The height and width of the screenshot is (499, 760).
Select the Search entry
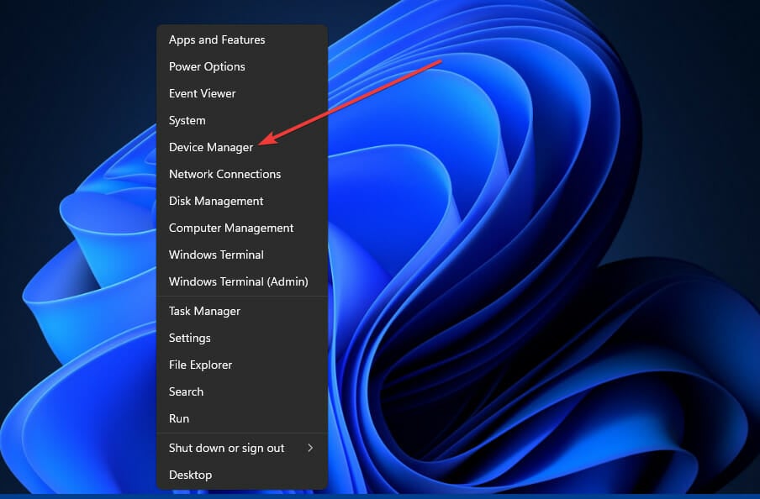tap(242, 392)
